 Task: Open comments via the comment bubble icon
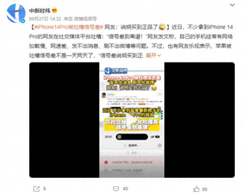click(116, 189)
